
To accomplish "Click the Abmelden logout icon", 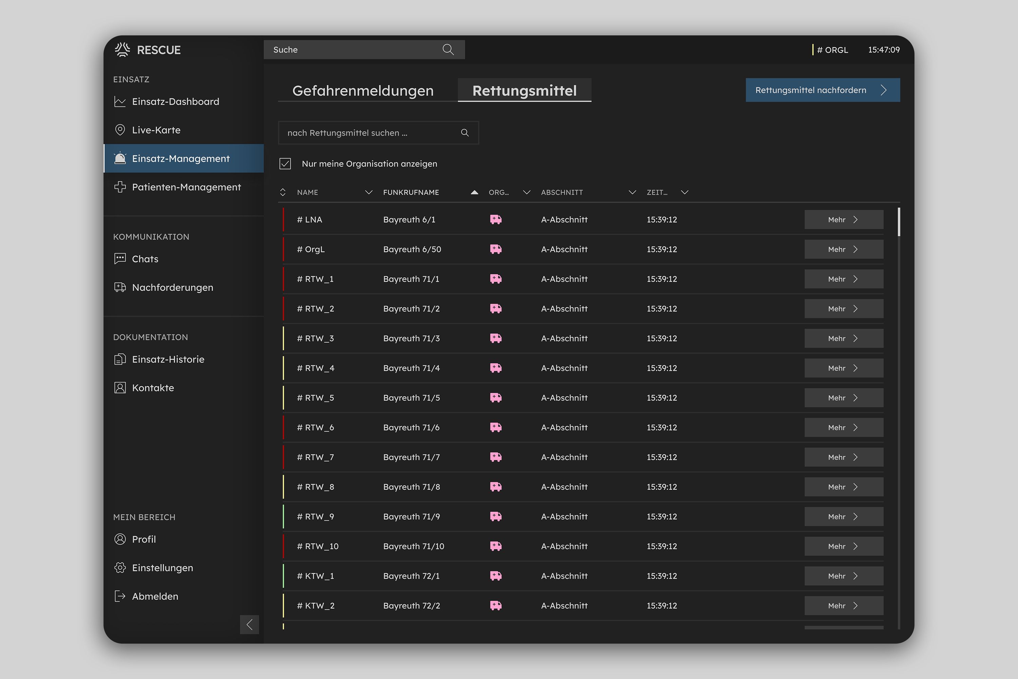I will (x=120, y=596).
